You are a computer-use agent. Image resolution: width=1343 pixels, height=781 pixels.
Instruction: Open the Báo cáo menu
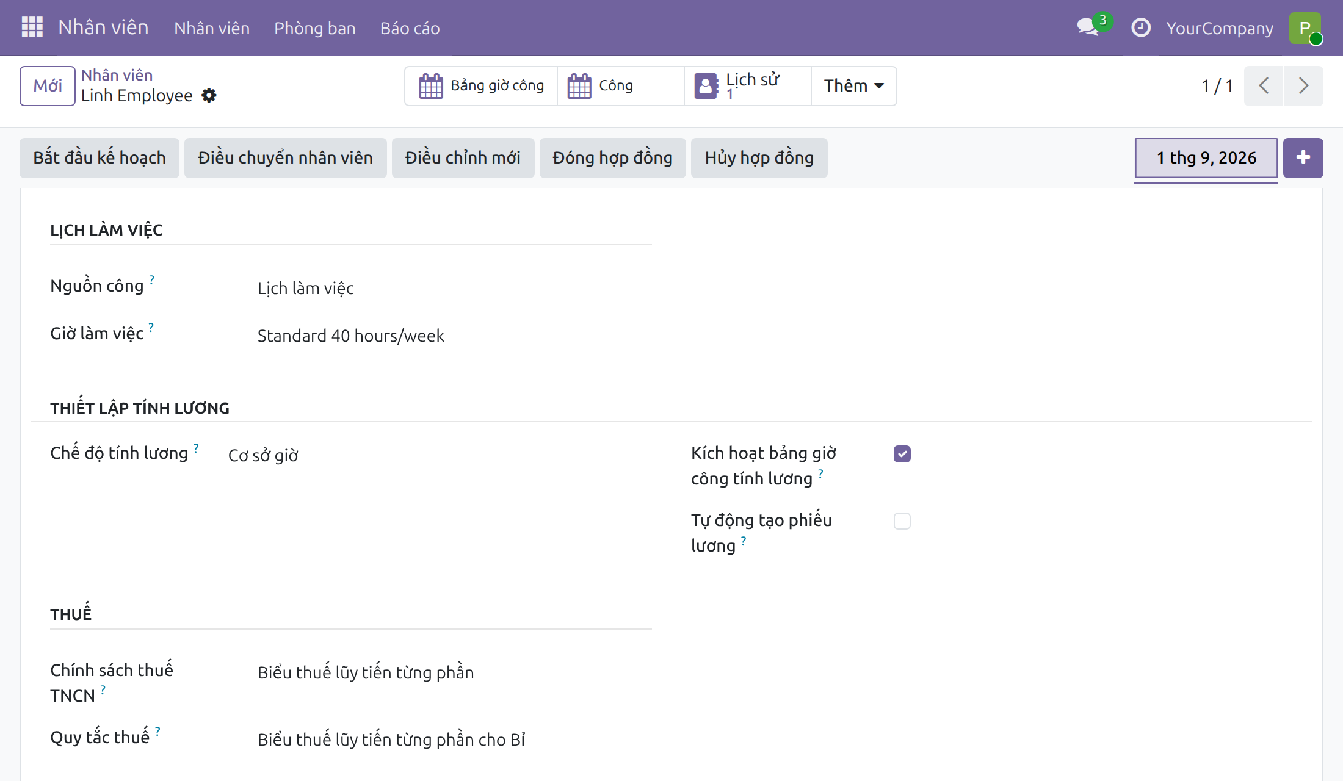[x=410, y=28]
